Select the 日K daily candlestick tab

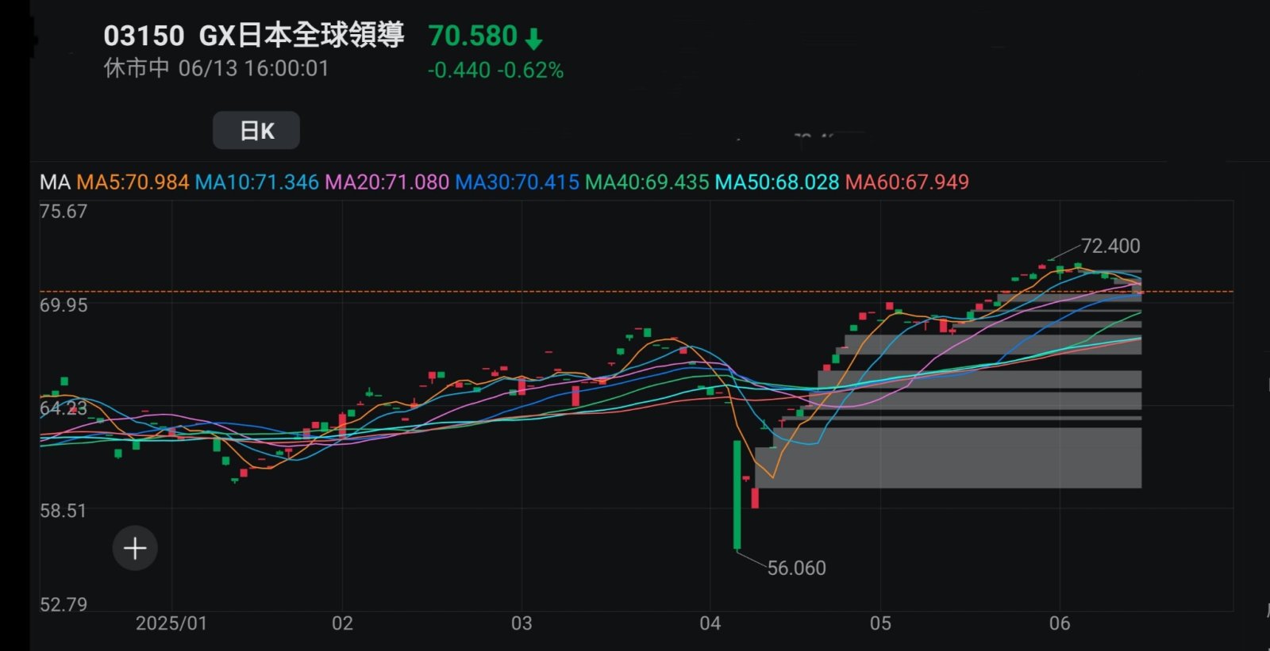point(256,130)
